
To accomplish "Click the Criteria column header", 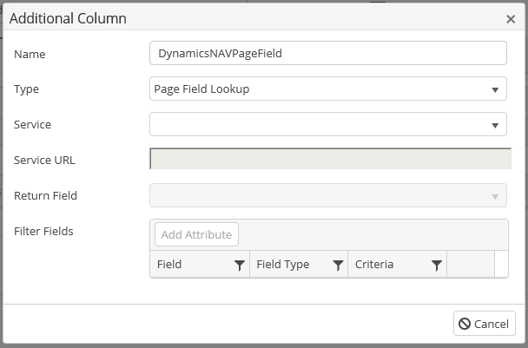I will click(x=398, y=264).
